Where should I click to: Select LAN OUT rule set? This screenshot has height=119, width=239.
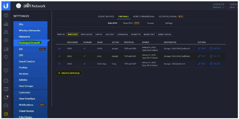click(110, 34)
